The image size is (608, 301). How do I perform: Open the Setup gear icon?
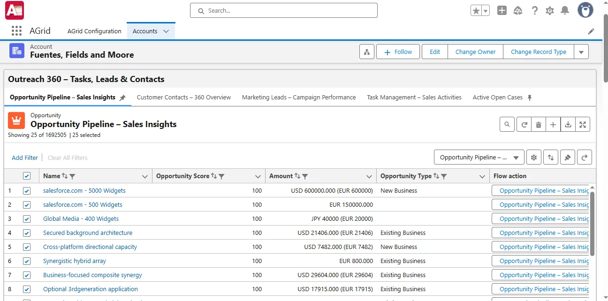550,11
